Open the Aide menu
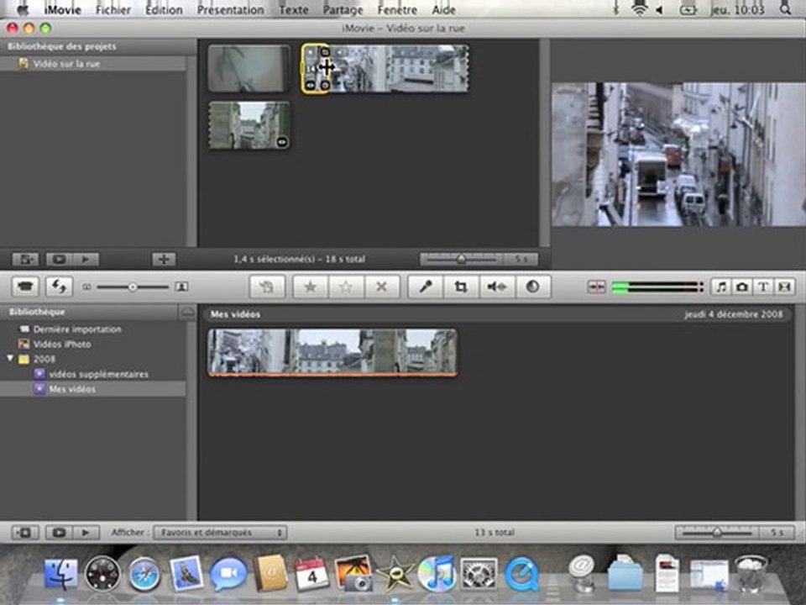This screenshot has width=806, height=605. pyautogui.click(x=443, y=10)
